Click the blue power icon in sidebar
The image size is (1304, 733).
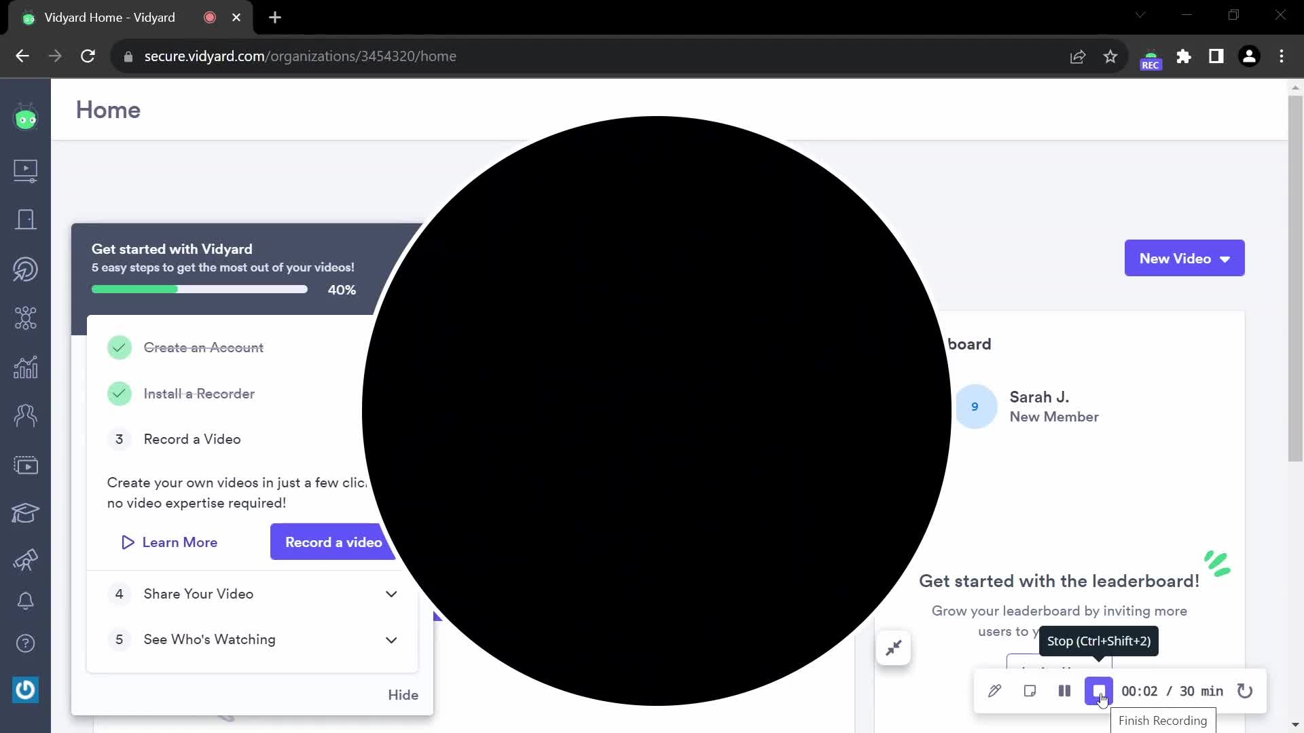26,690
